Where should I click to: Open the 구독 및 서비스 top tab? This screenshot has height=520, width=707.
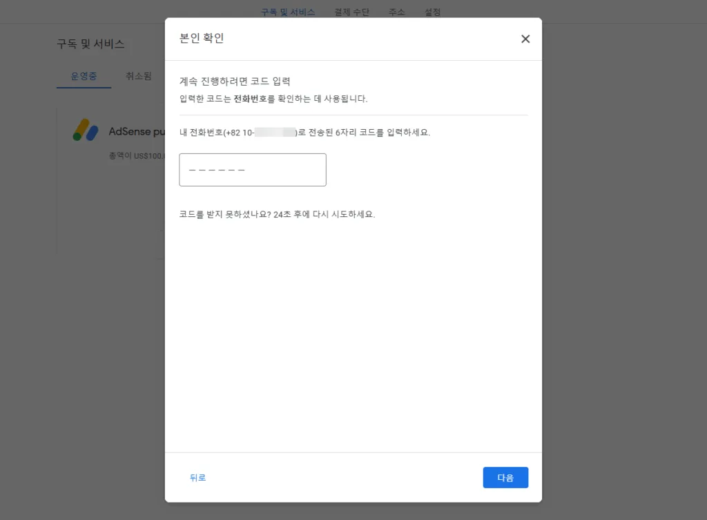[288, 12]
